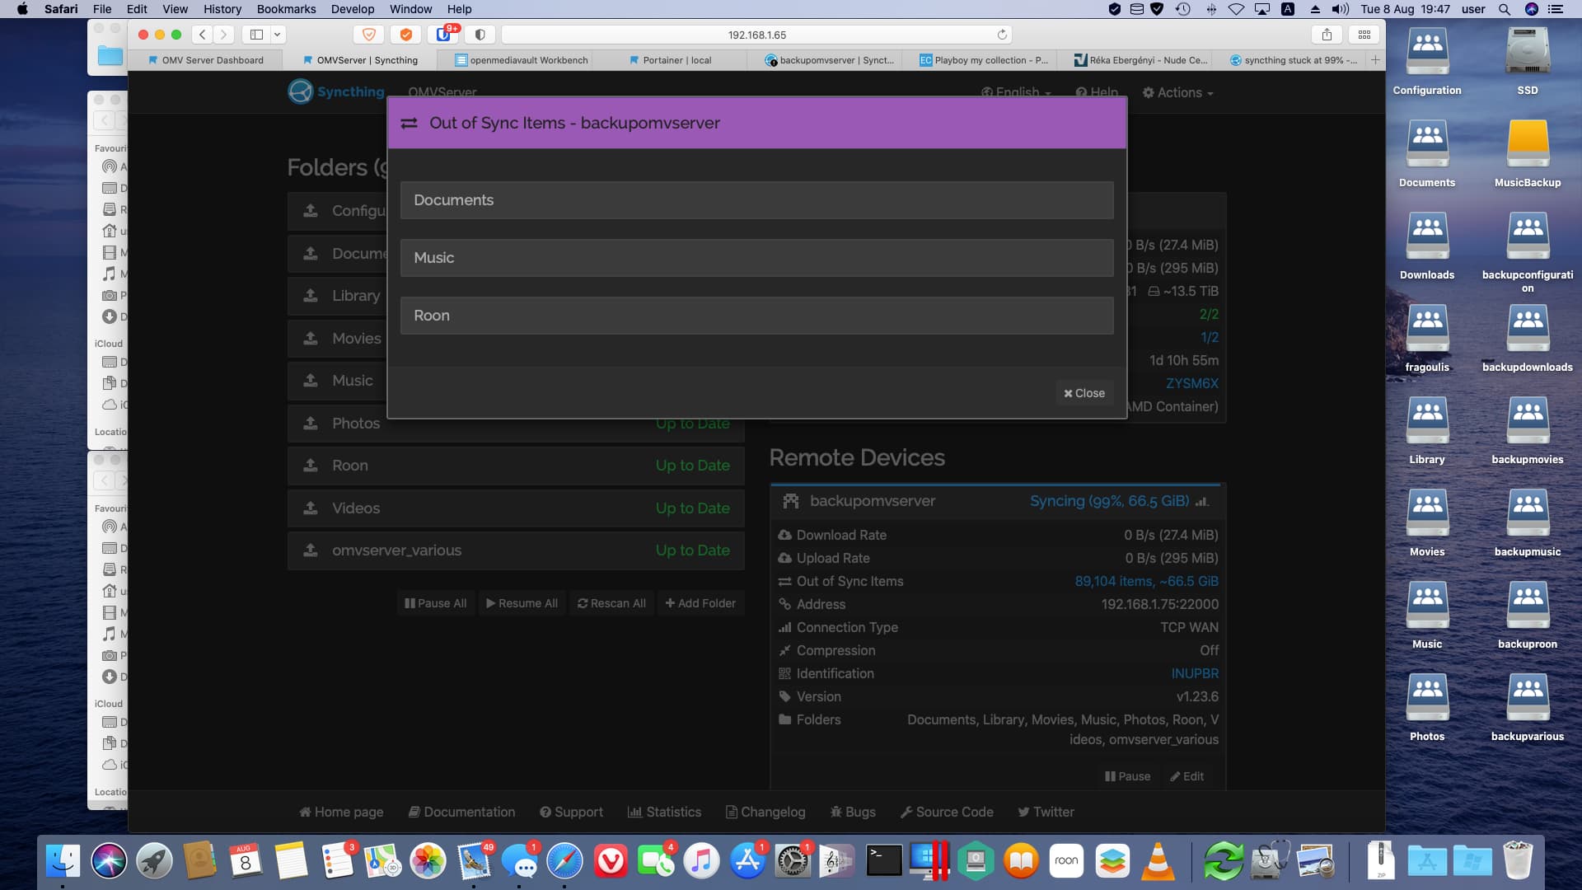This screenshot has height=890, width=1582.
Task: Click the Syncthing logo
Action: [x=336, y=91]
